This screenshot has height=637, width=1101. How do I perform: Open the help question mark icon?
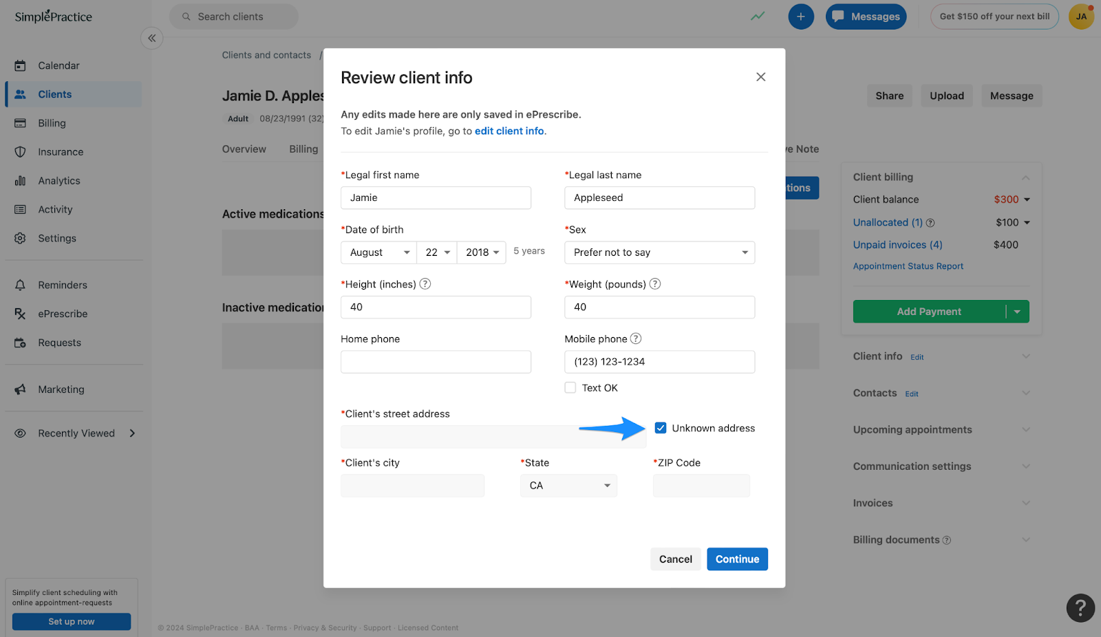coord(1080,608)
